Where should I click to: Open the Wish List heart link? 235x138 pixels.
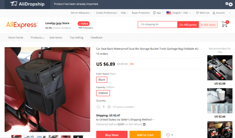(203, 13)
